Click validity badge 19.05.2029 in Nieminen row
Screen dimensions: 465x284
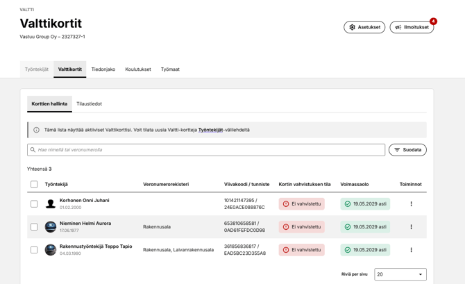click(x=365, y=227)
